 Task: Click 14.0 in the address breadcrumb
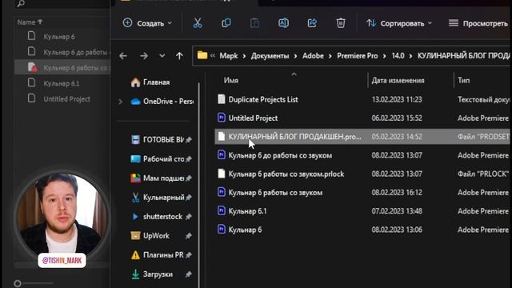[398, 56]
